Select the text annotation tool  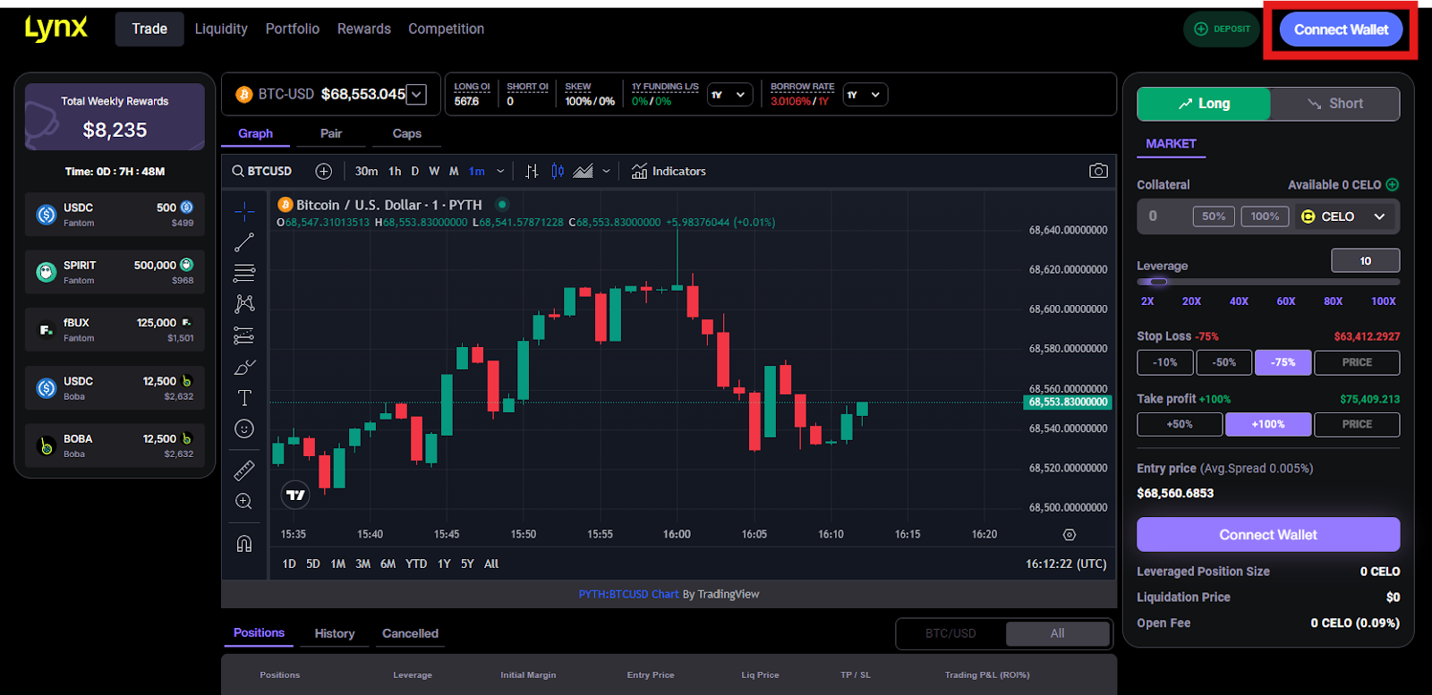tap(244, 398)
